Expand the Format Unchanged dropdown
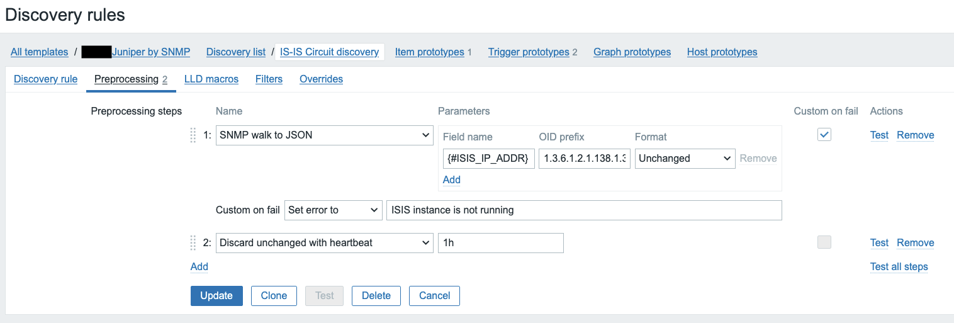 685,159
